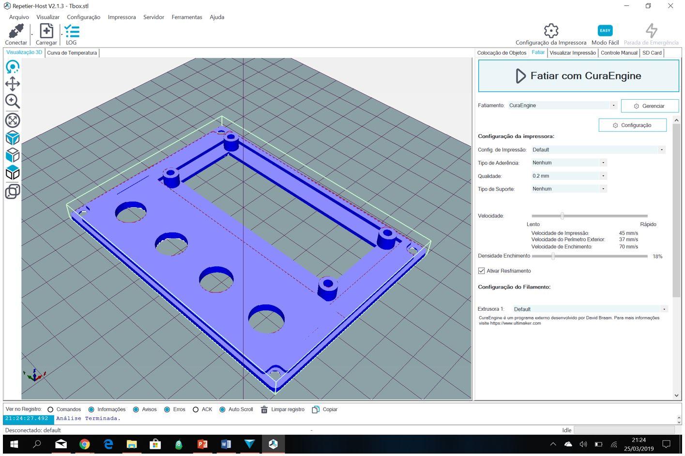Viewport: 685px width, 456px height.
Task: Open Qualidade 0.2 mm dropdown
Action: click(569, 176)
